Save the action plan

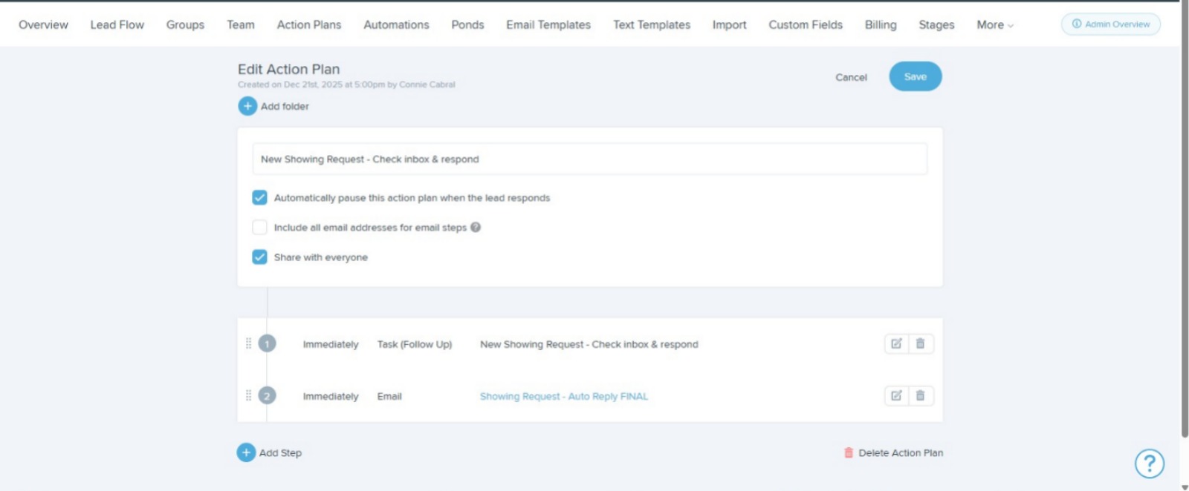pos(915,76)
